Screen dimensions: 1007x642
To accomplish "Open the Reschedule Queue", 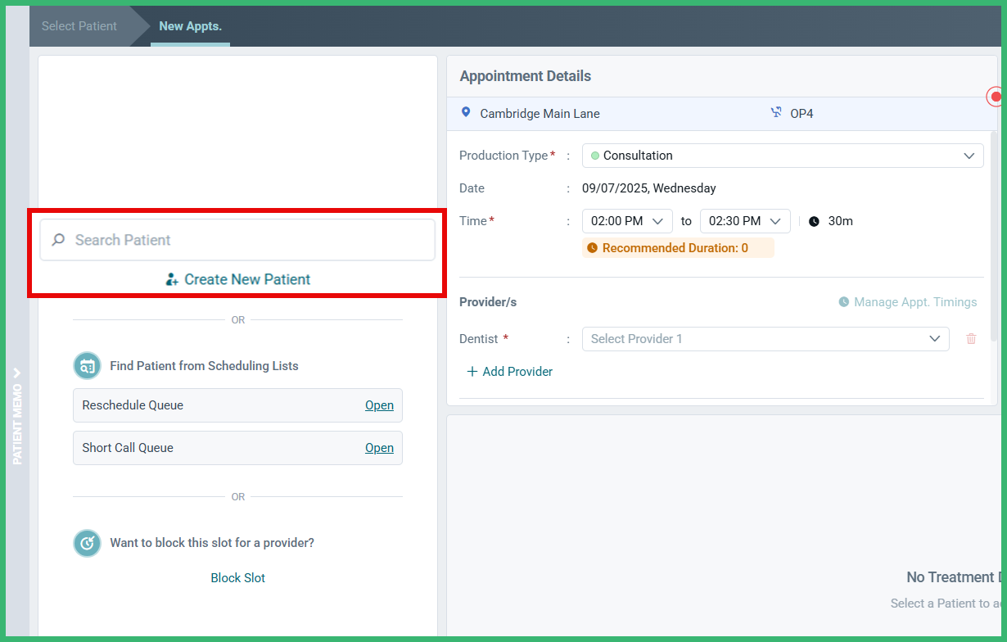I will [379, 405].
